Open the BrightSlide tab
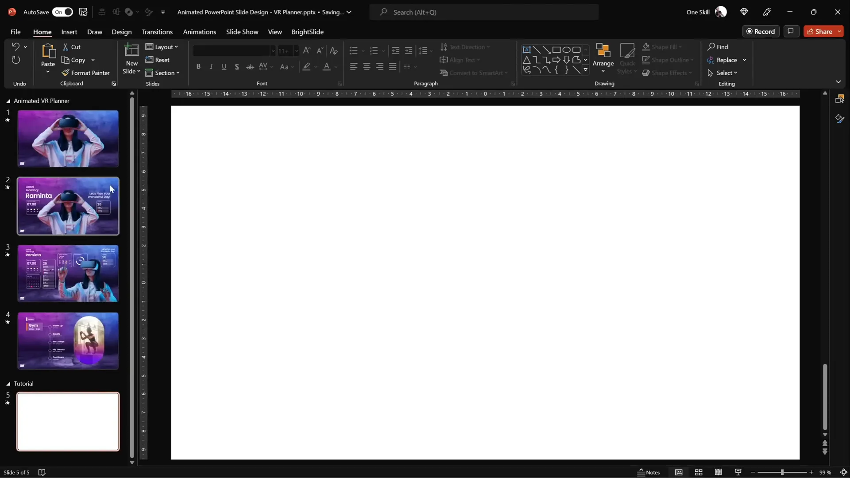This screenshot has height=478, width=850. [x=308, y=31]
